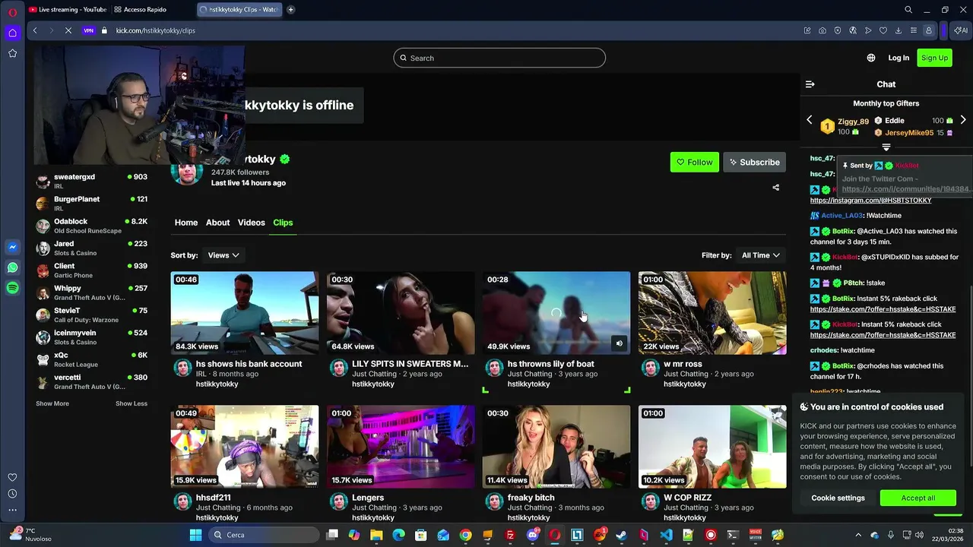Click the Log In button

coord(899,58)
